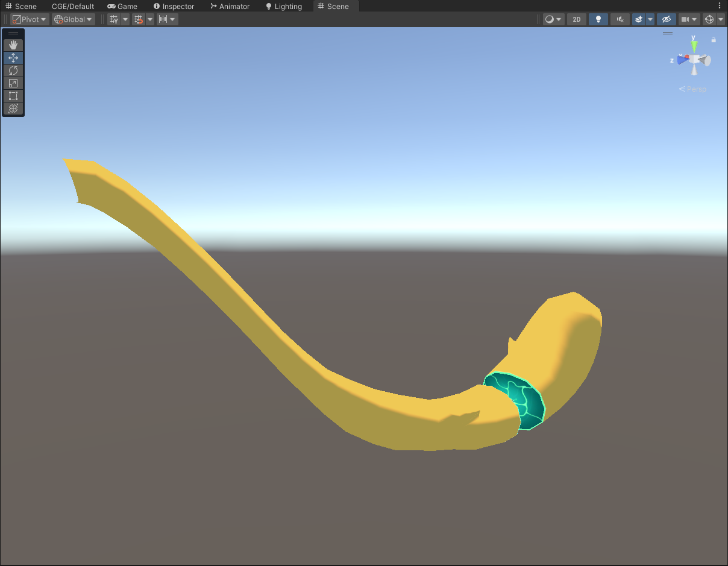Switch to the Game tab
This screenshot has height=566, width=728.
point(122,6)
